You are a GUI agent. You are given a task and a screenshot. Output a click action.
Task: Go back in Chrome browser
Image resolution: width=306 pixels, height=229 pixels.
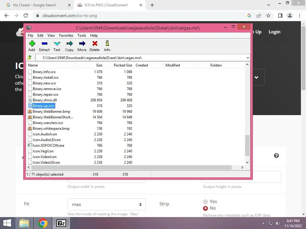coord(7,16)
